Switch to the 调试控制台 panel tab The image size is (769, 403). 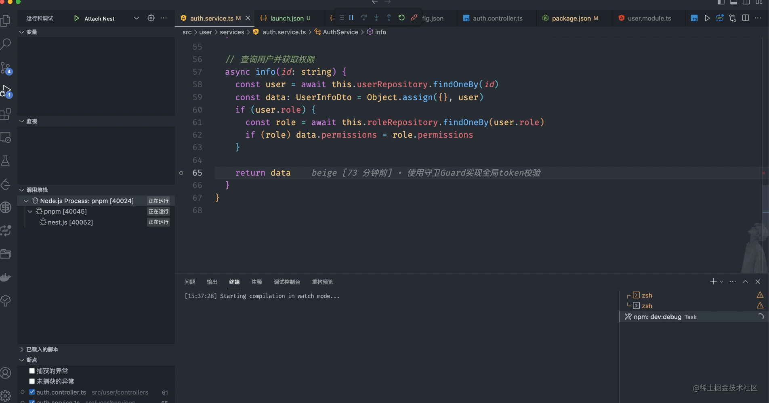(x=286, y=282)
